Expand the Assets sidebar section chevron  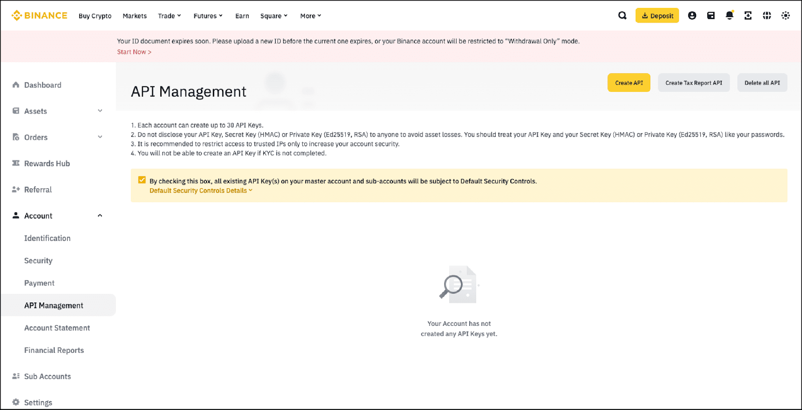pos(100,111)
